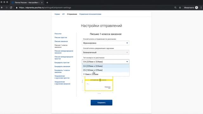The height and width of the screenshot is (114, 203).
Task: Open the Франкировка payment method dropdown
Action: (106, 43)
